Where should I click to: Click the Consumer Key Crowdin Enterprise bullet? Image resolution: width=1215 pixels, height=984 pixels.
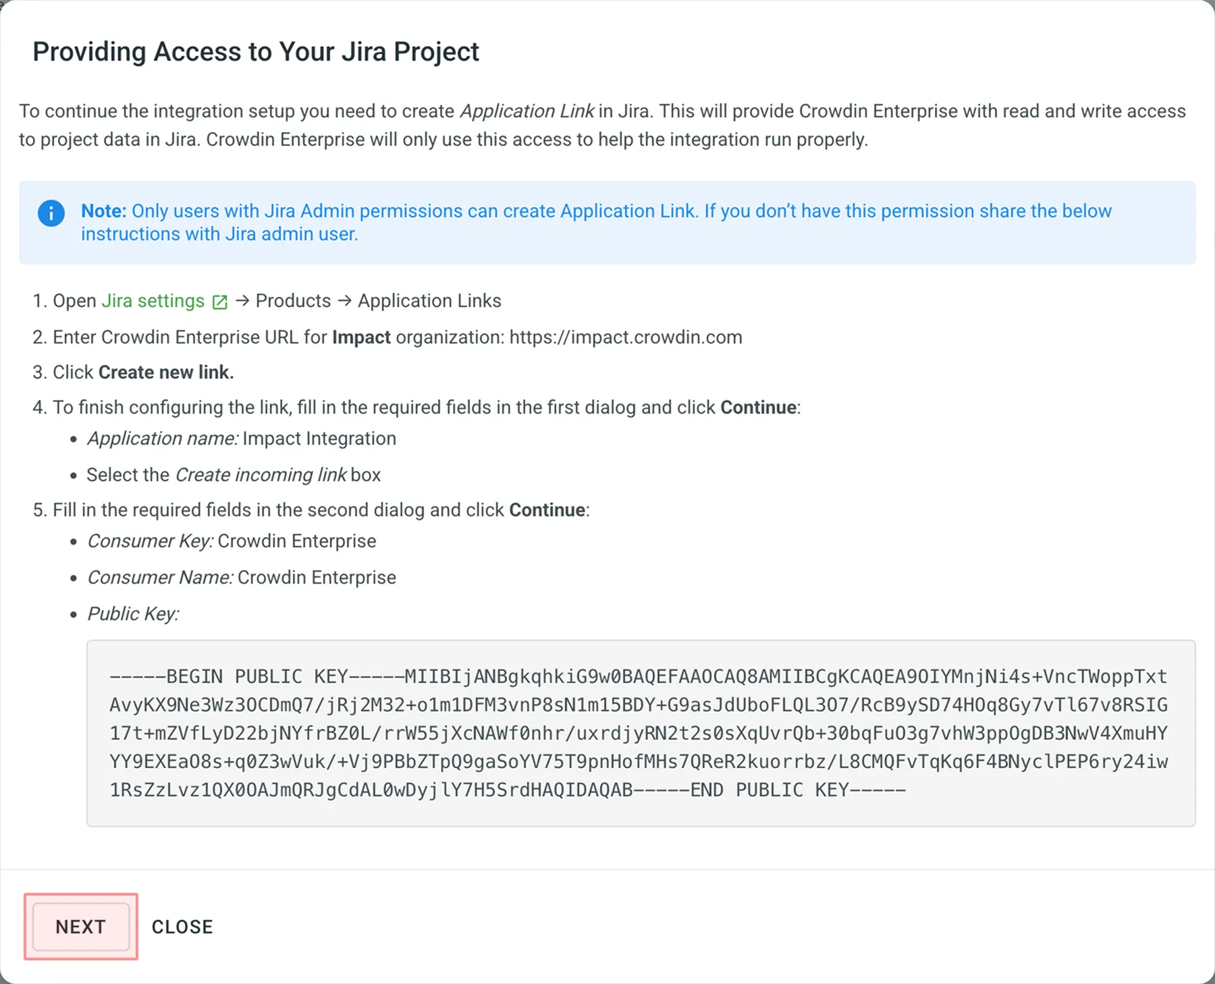(231, 541)
